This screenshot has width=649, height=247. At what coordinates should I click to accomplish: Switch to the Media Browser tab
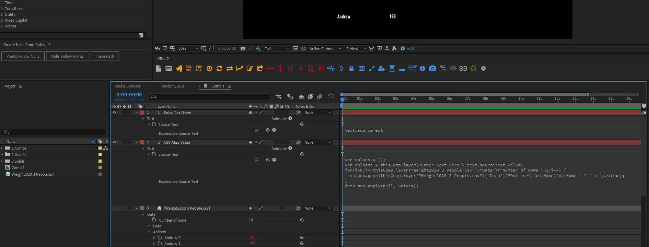click(127, 86)
